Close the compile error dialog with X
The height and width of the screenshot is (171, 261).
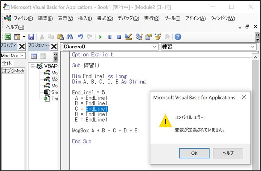tap(244, 97)
